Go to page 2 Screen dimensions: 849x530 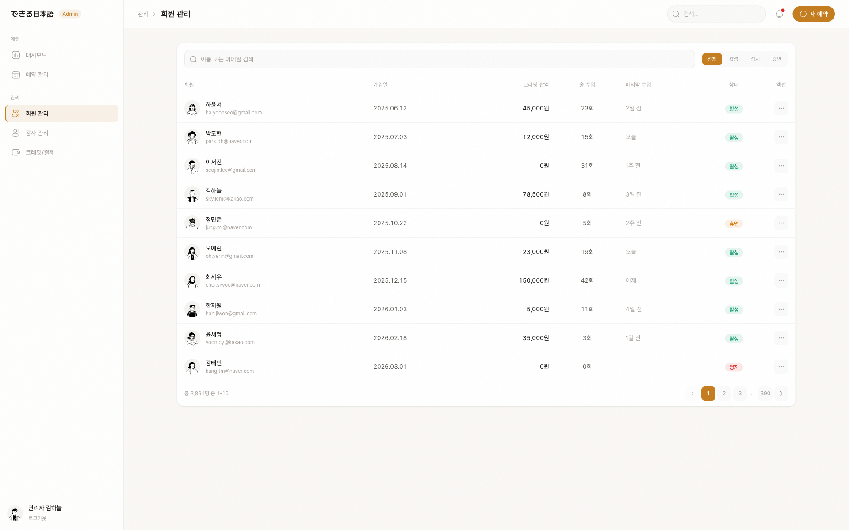click(724, 394)
